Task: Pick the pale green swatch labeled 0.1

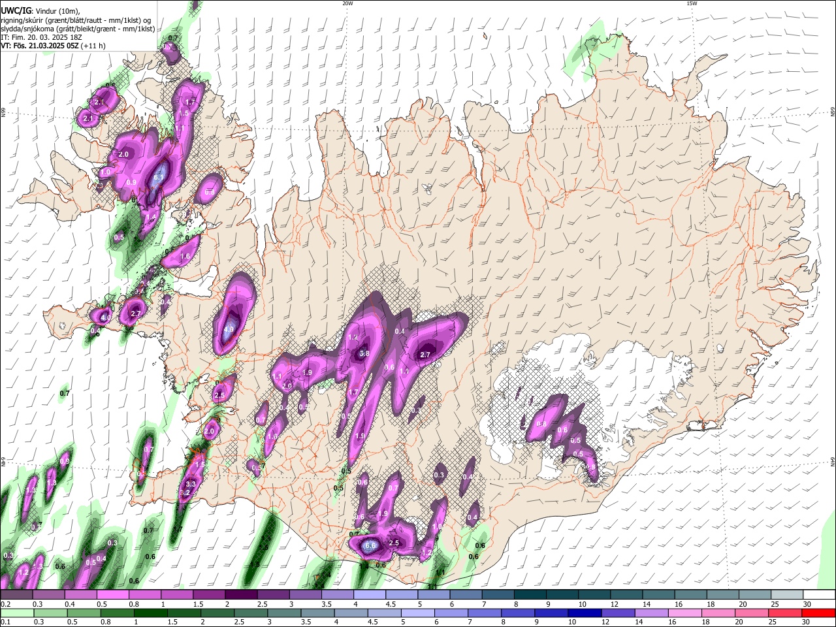Action: 17,613
